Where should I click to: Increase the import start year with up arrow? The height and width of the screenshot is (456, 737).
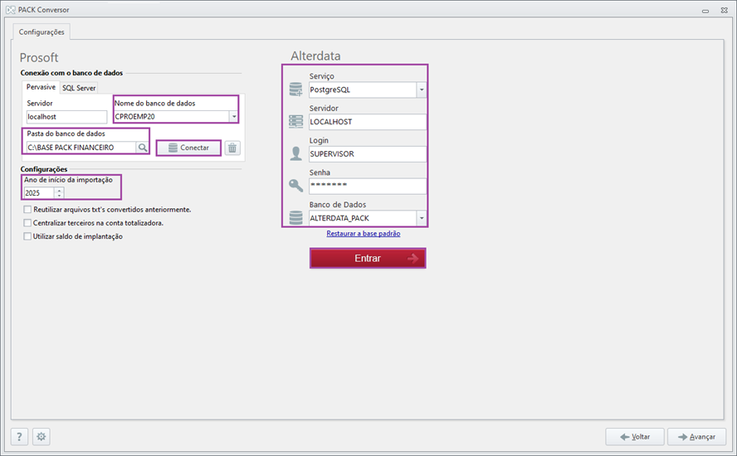tap(59, 190)
